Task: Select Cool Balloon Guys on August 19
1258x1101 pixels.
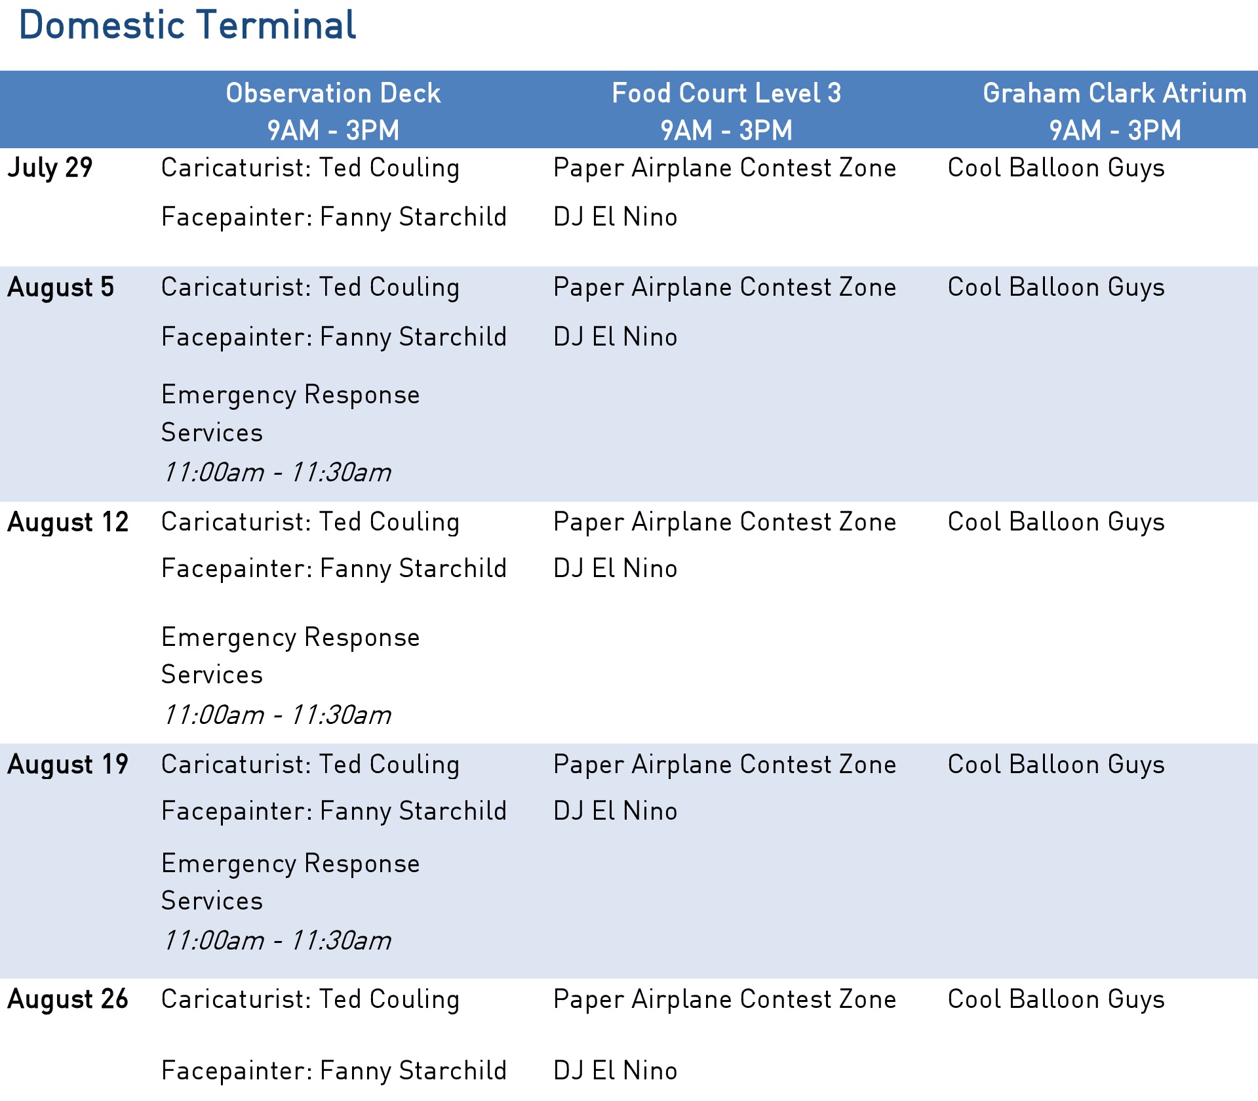Action: 1056,765
